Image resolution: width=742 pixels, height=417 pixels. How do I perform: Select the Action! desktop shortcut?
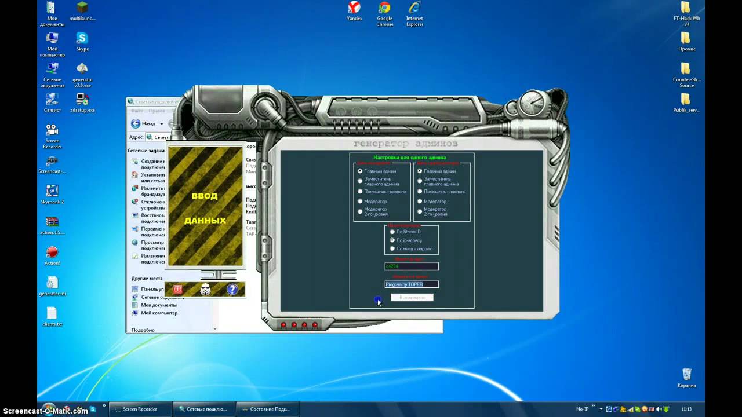coord(52,255)
